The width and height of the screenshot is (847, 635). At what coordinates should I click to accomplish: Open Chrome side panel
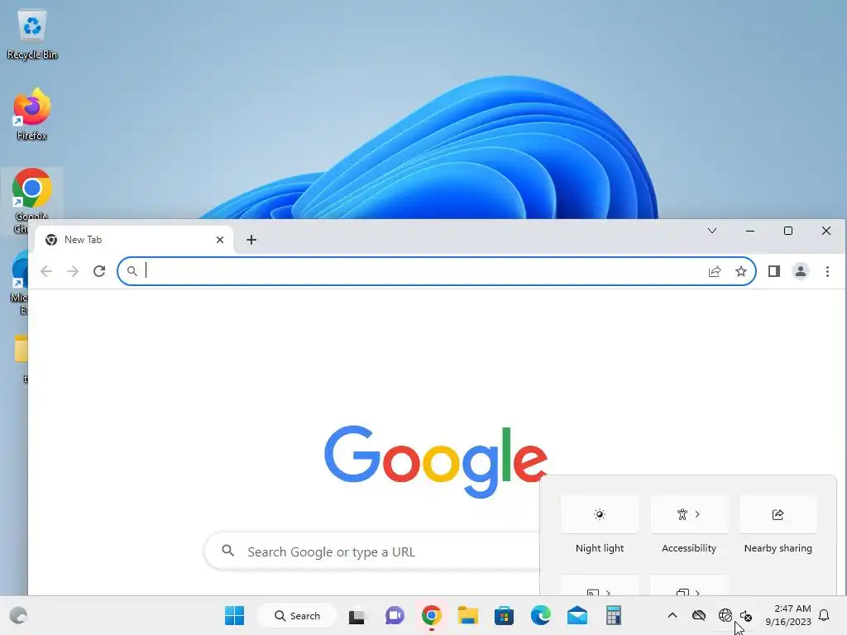coord(774,271)
